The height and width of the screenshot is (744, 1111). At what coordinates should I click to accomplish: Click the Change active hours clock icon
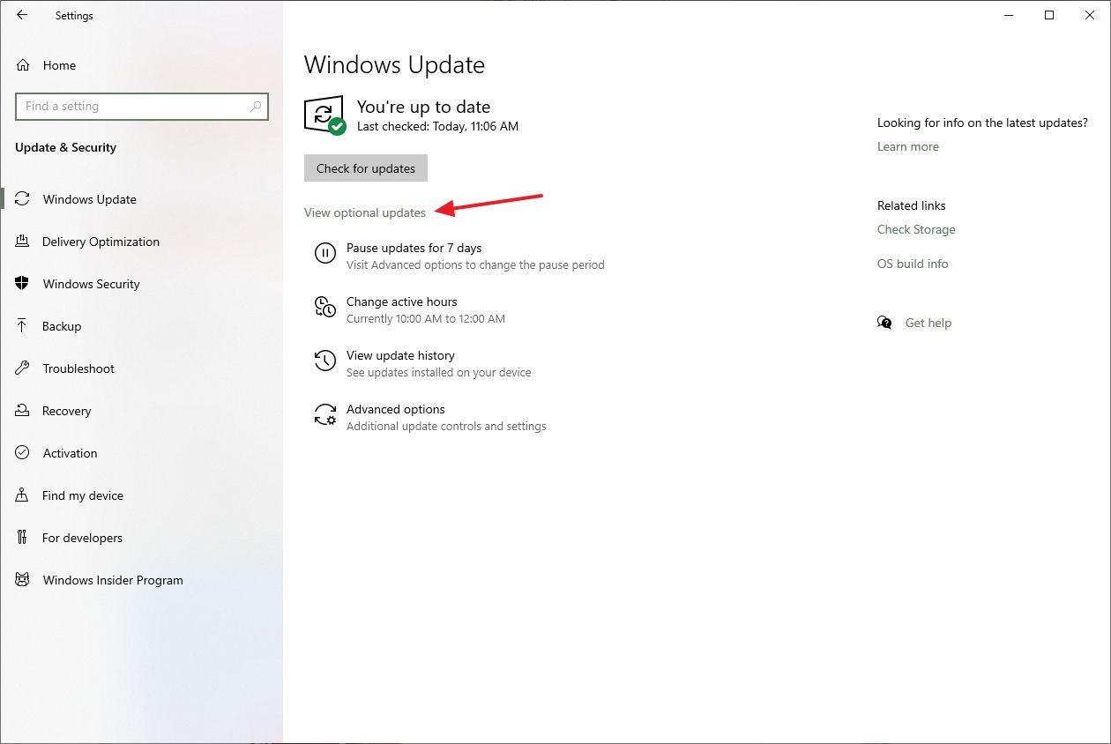pos(325,307)
